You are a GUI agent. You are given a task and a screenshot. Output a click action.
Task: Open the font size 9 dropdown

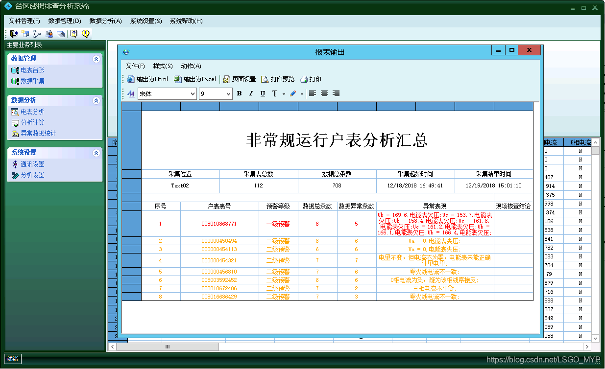click(x=228, y=93)
